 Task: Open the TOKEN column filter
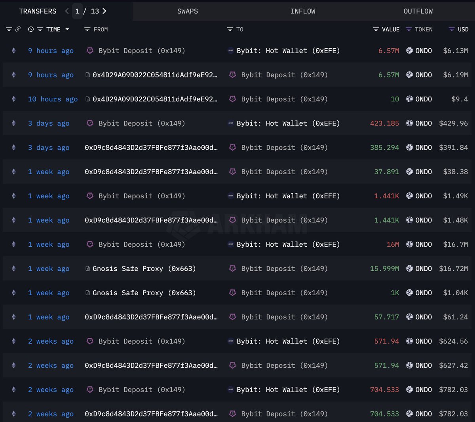pos(409,29)
